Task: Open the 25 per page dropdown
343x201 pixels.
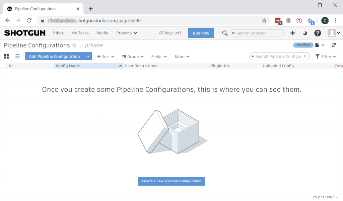Action: pyautogui.click(x=324, y=197)
